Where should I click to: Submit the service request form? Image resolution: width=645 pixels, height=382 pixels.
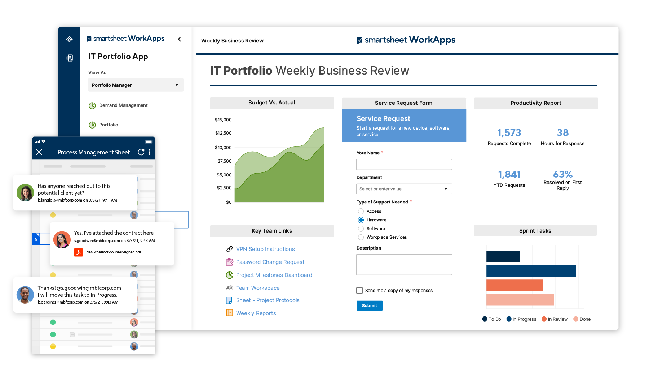click(x=369, y=306)
